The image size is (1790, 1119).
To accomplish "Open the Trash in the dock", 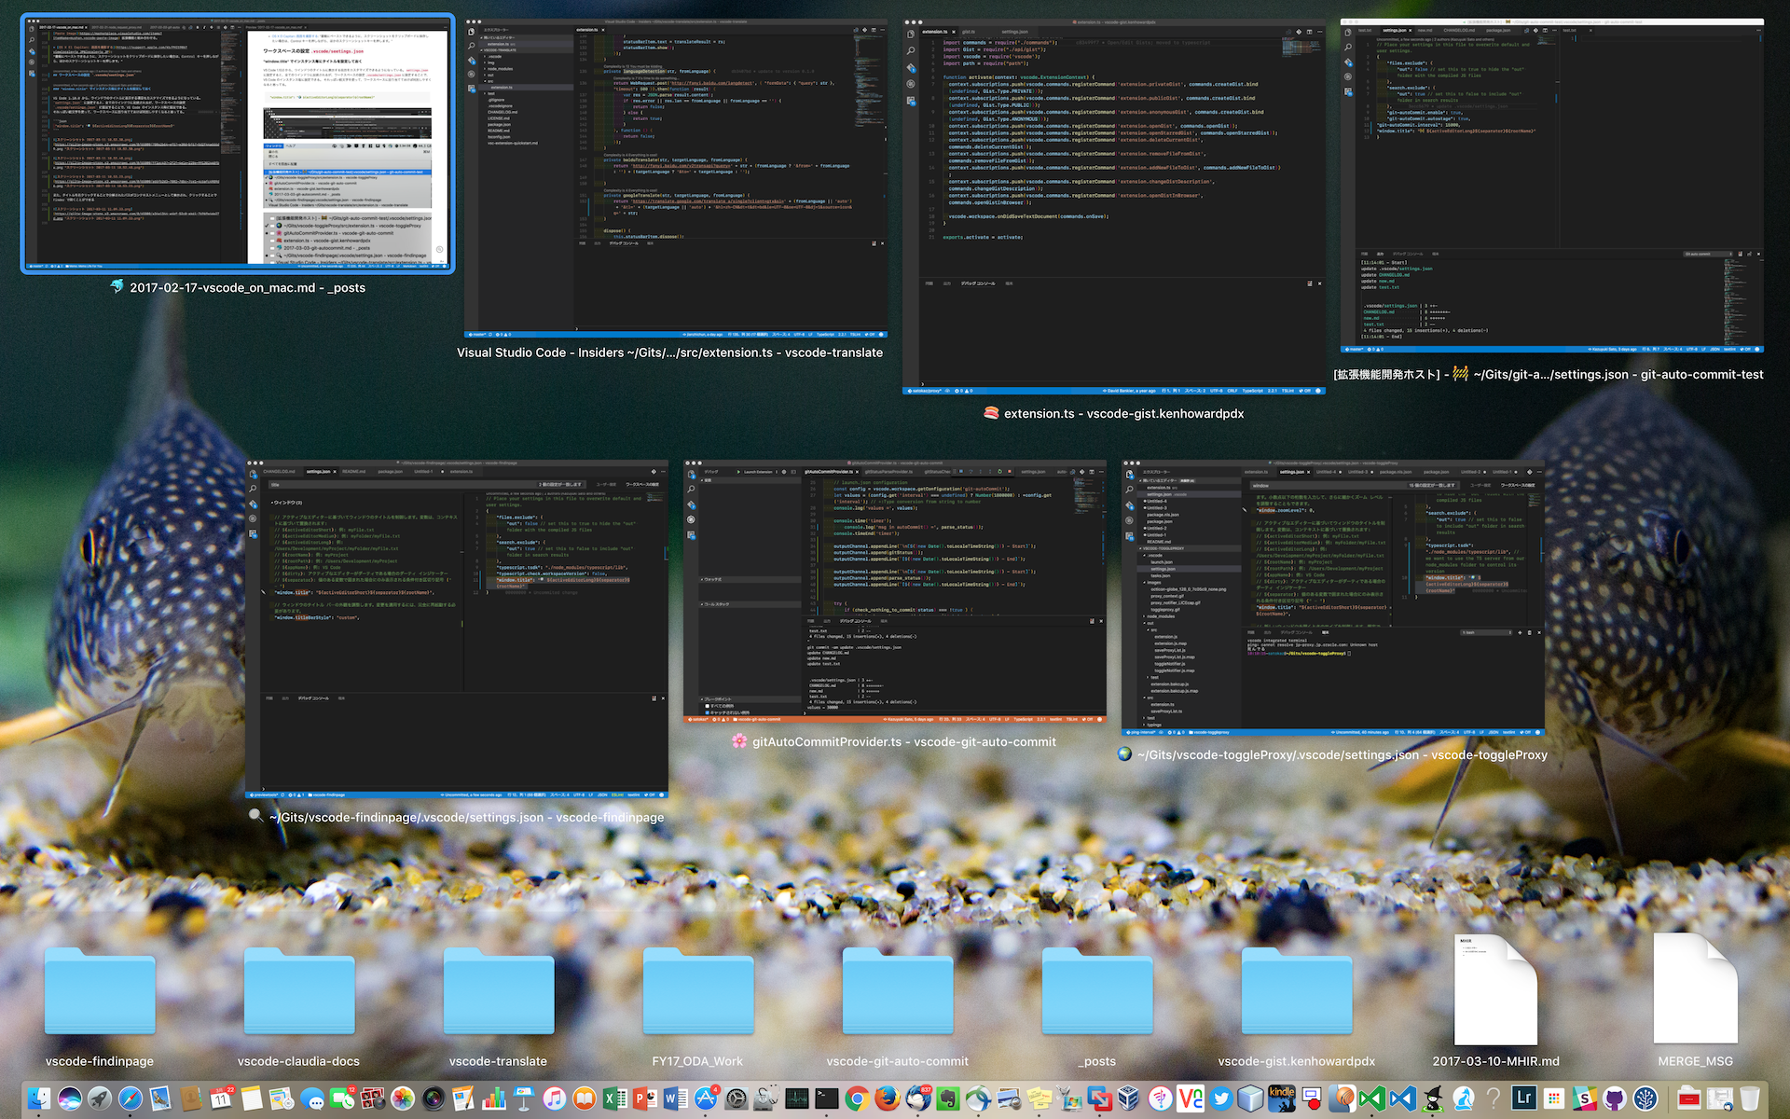I will (x=1749, y=1098).
